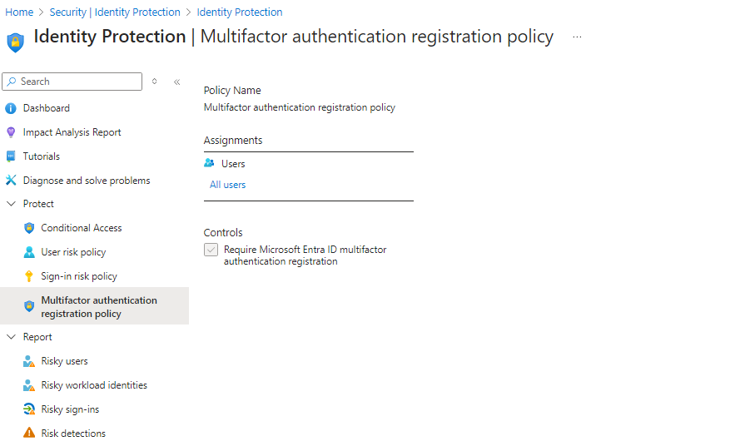This screenshot has width=730, height=446.
Task: Click the Controls heading
Action: tap(223, 232)
